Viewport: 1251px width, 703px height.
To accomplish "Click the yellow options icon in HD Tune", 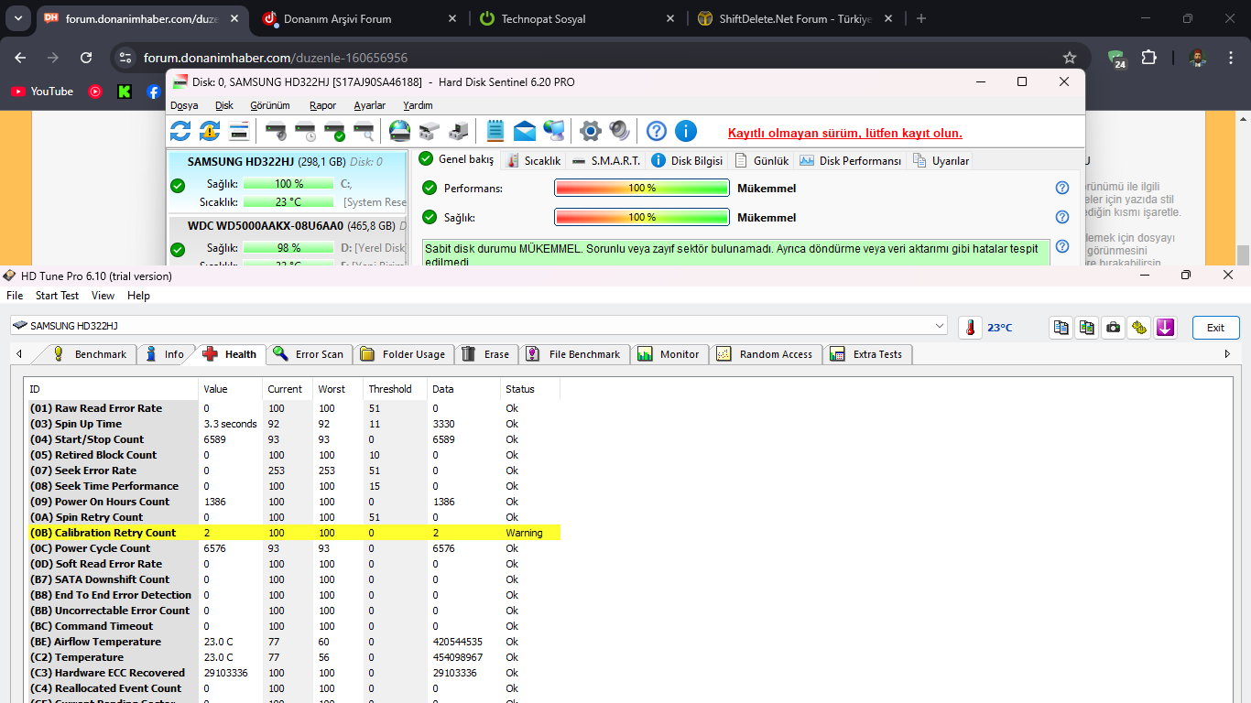I will 1138,327.
